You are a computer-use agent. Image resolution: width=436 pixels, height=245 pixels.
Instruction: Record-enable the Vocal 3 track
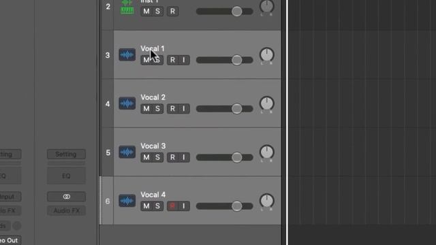point(172,157)
